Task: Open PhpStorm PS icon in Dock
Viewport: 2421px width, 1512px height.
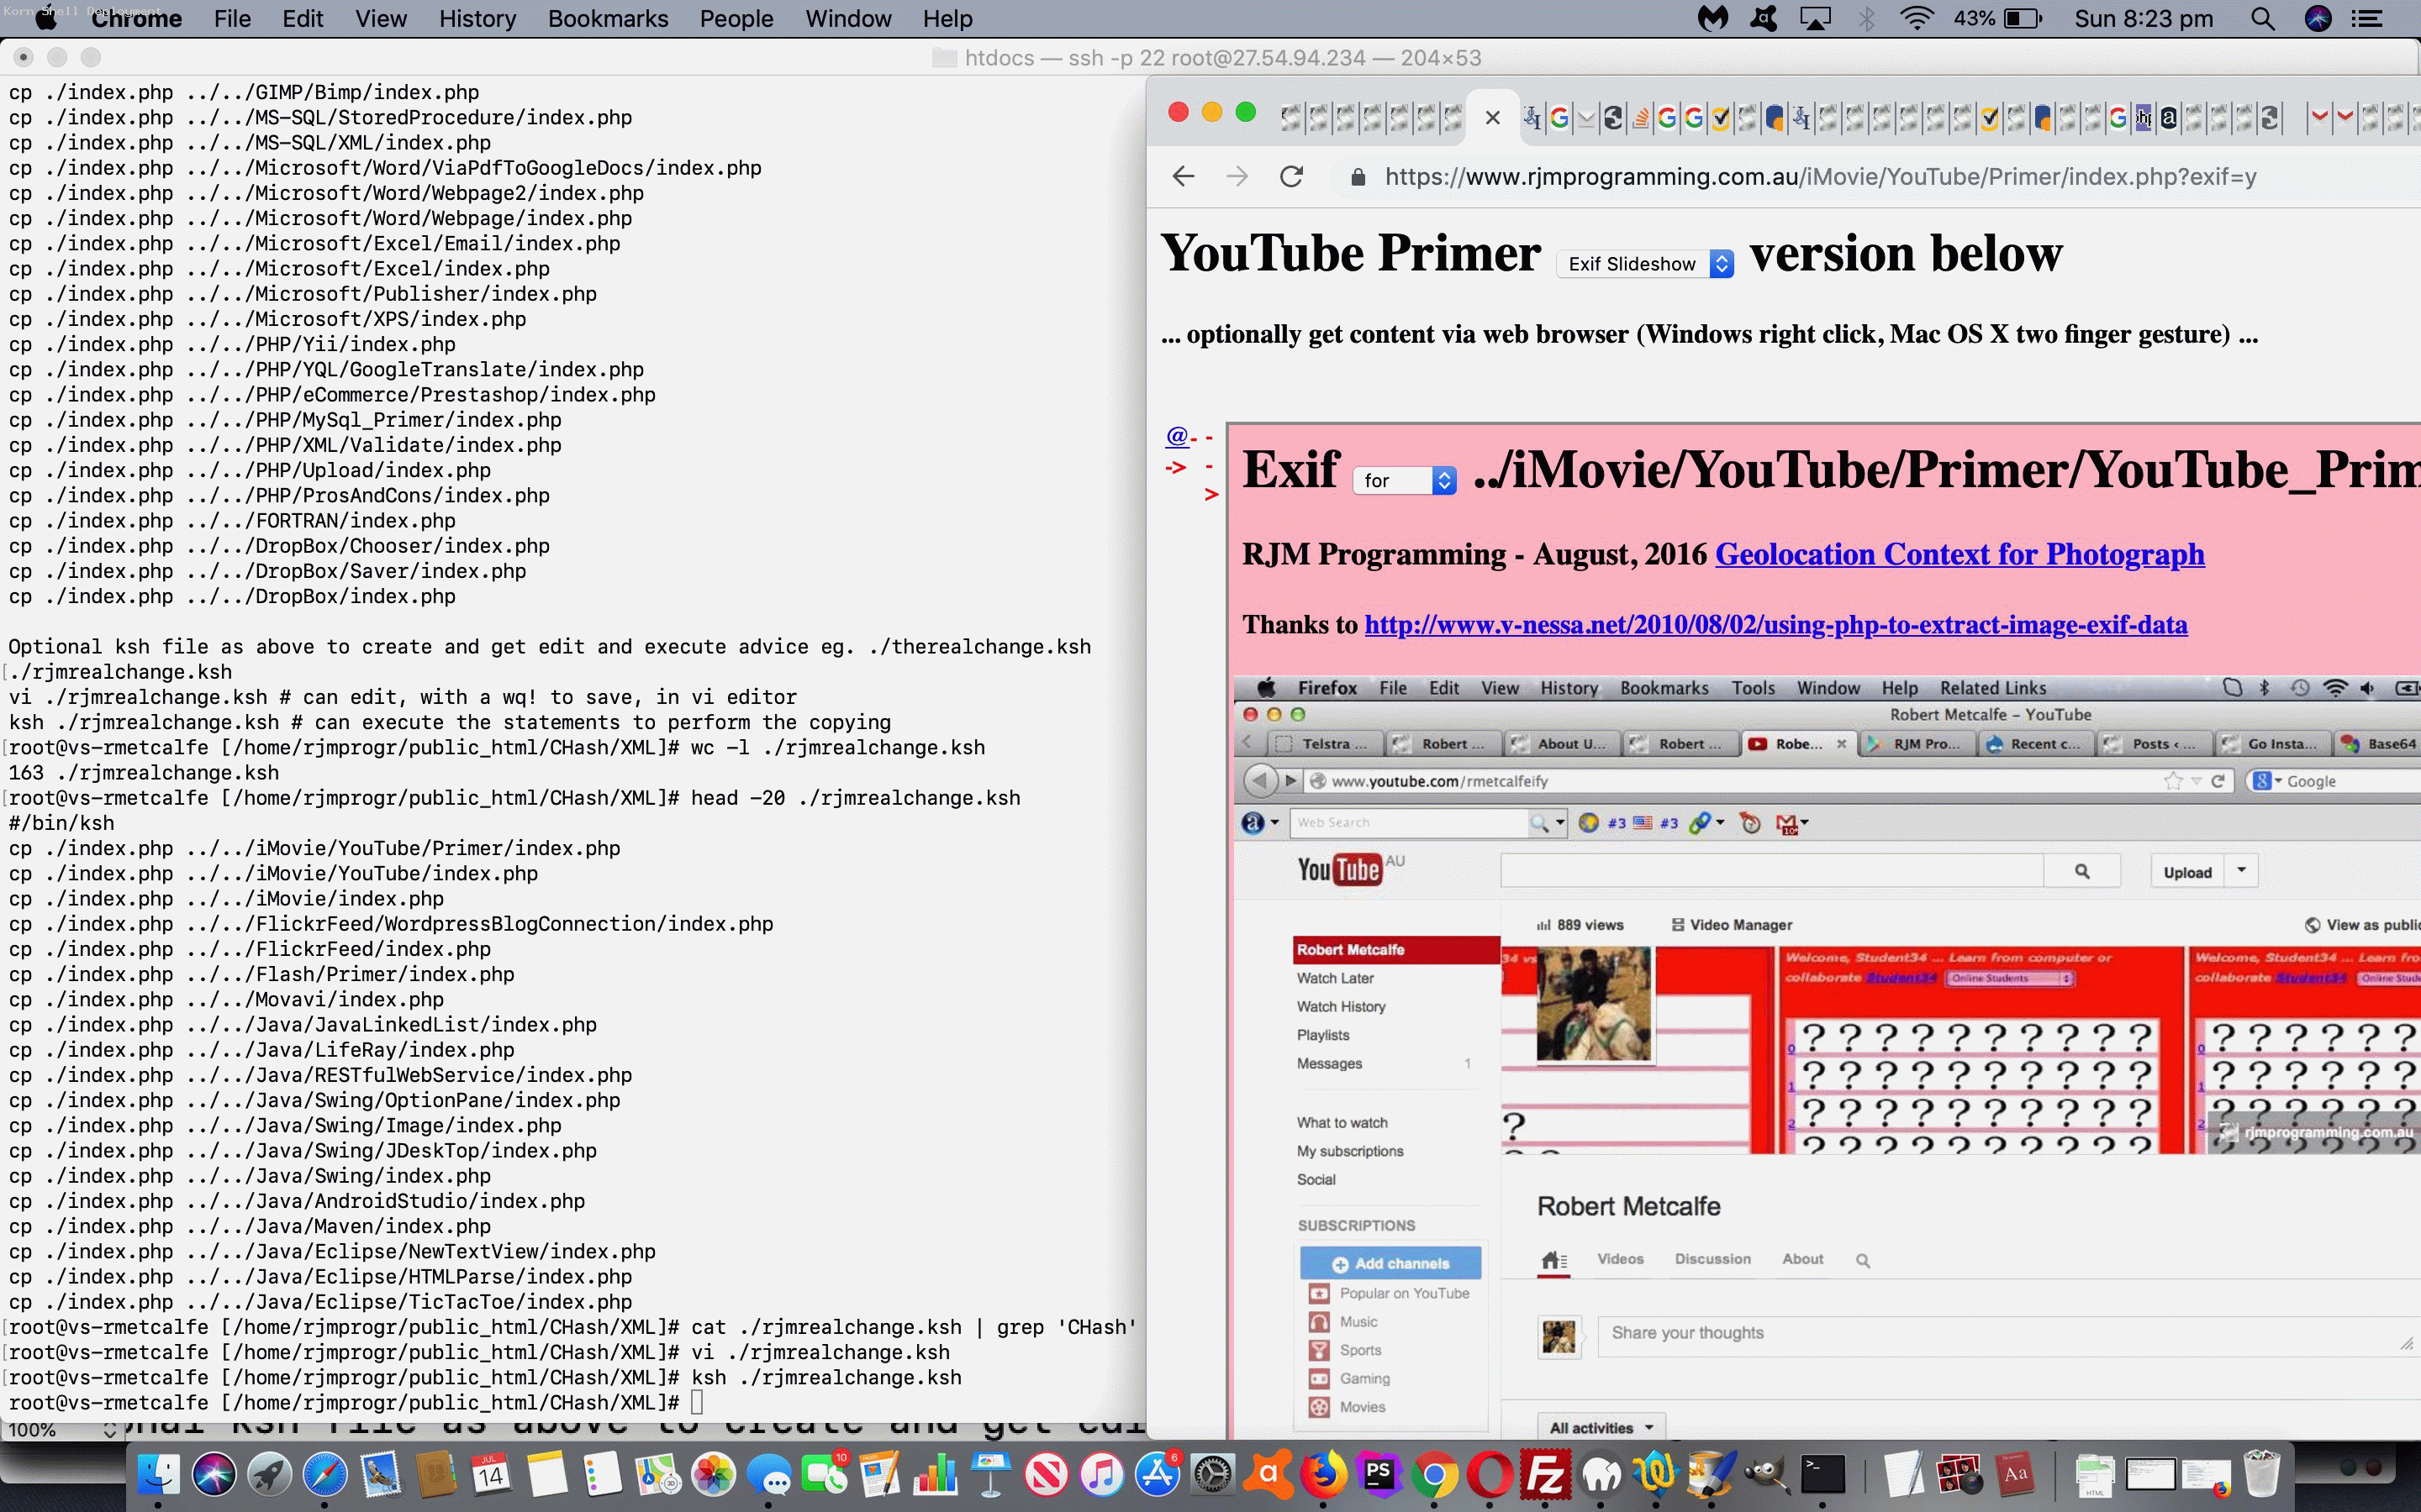Action: point(1379,1474)
